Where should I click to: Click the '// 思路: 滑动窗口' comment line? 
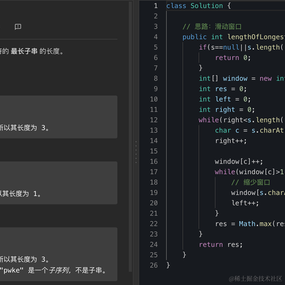point(212,27)
